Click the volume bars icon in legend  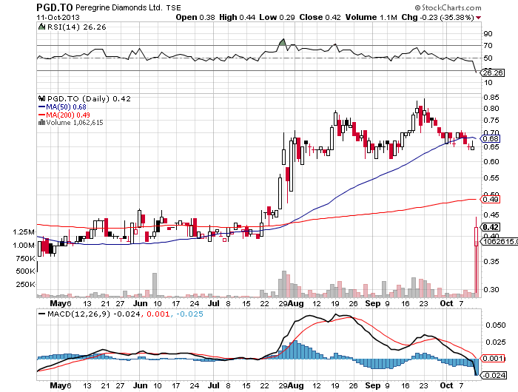(x=41, y=123)
